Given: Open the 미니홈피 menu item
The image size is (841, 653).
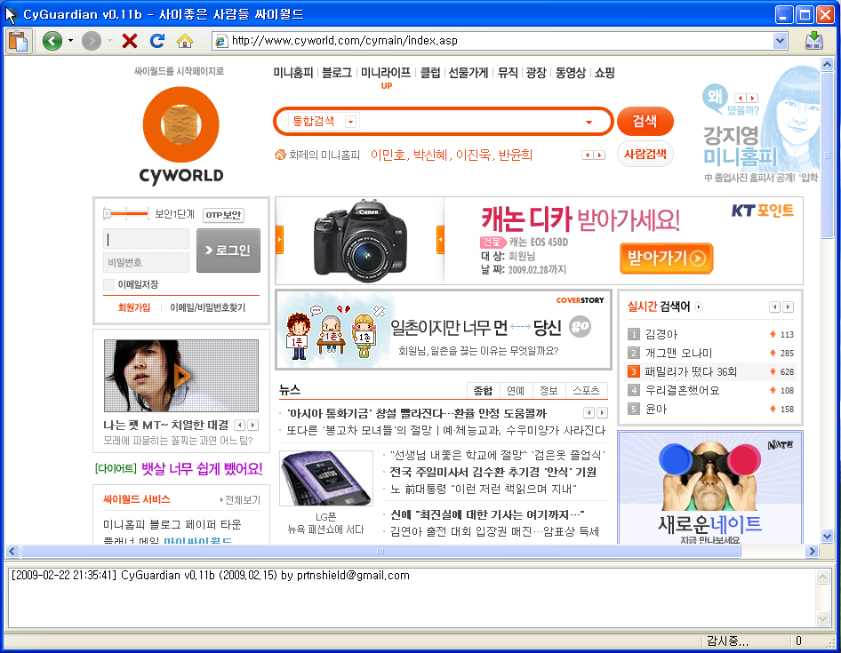Looking at the screenshot, I should 292,73.
